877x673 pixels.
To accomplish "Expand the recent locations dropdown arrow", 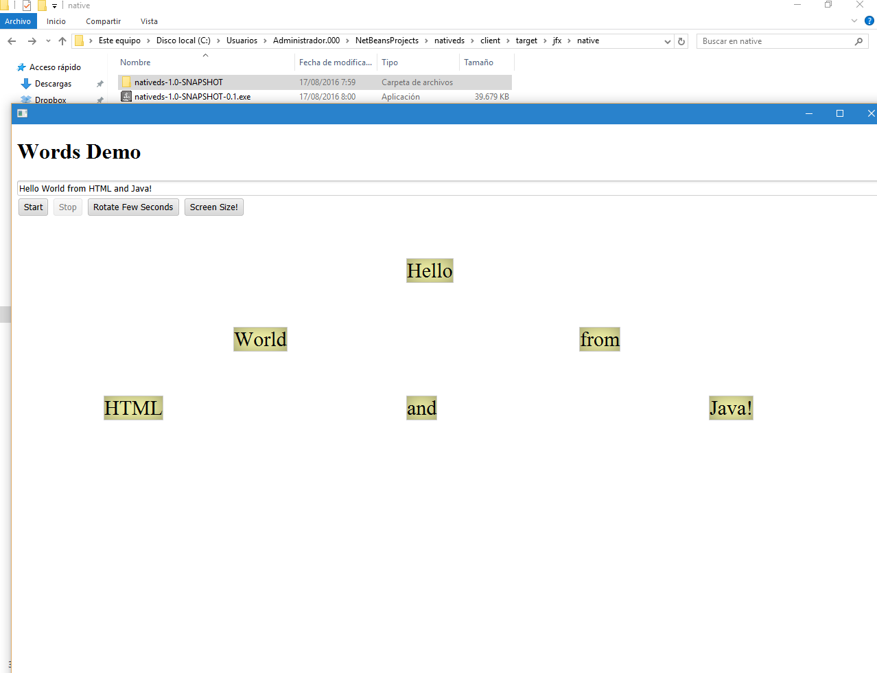I will click(48, 41).
